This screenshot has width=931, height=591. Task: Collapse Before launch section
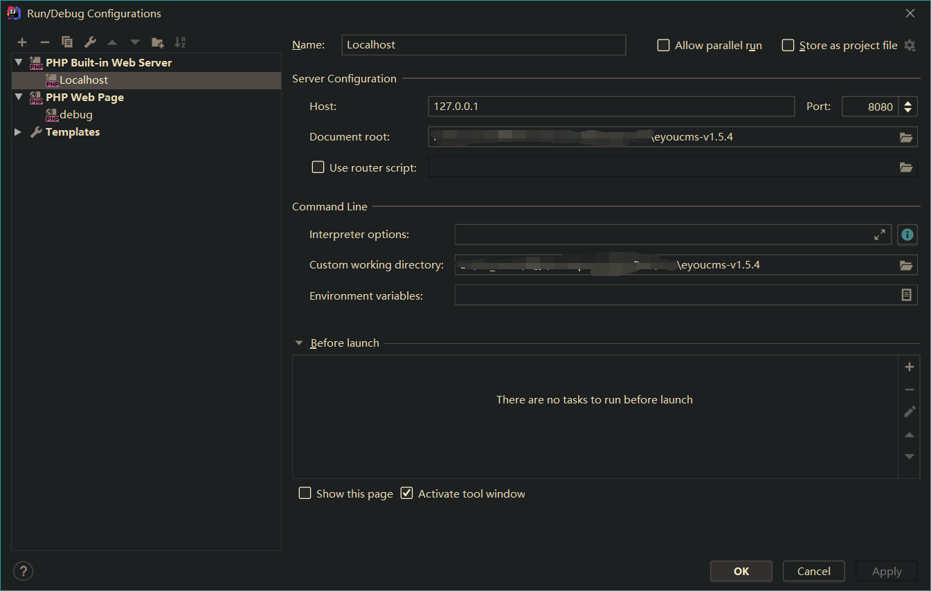pyautogui.click(x=299, y=343)
